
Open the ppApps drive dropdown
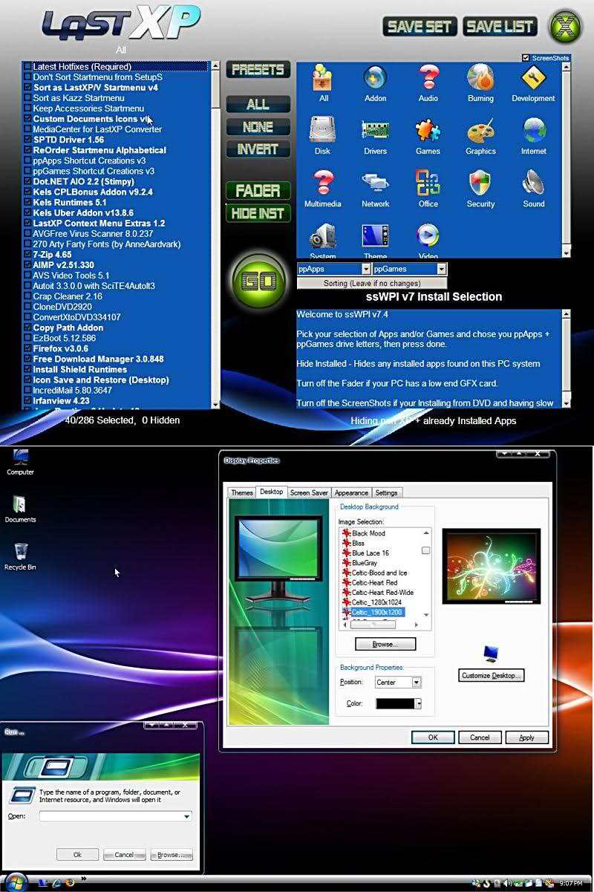366,269
